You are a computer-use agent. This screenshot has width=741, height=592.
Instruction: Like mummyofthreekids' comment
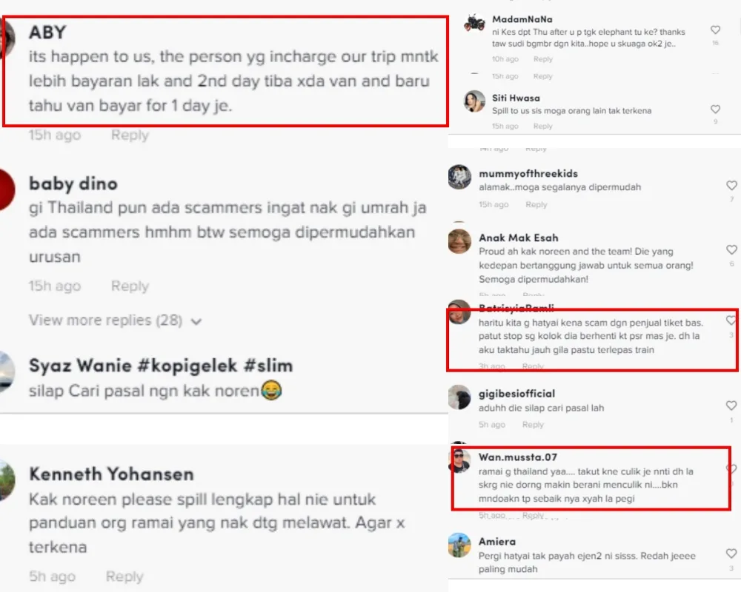point(731,186)
